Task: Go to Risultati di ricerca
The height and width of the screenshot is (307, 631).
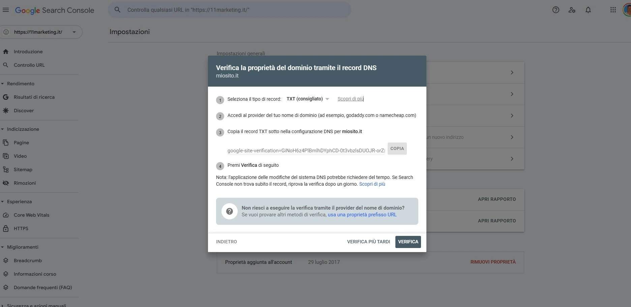Action: click(x=34, y=97)
